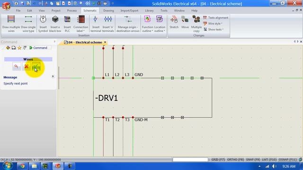
Task: Open the Edit menu
Action: [x=29, y=10]
